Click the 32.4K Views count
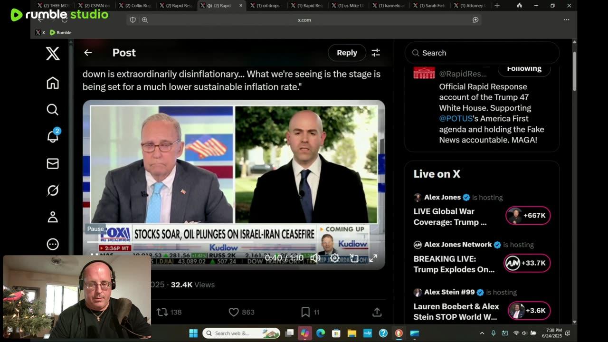The height and width of the screenshot is (342, 608). pyautogui.click(x=193, y=285)
